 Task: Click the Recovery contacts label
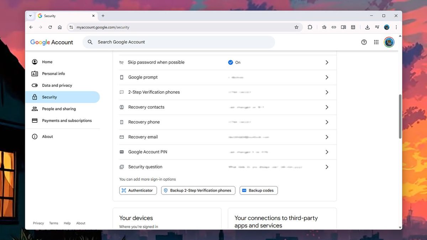click(x=146, y=107)
